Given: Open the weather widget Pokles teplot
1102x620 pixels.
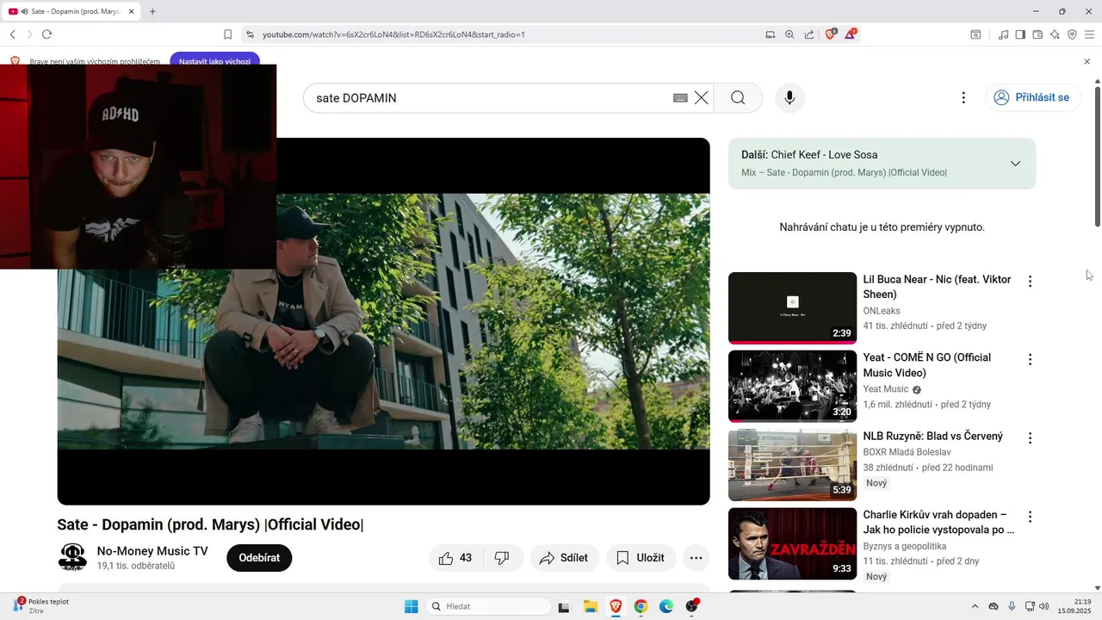Looking at the screenshot, I should pos(41,605).
